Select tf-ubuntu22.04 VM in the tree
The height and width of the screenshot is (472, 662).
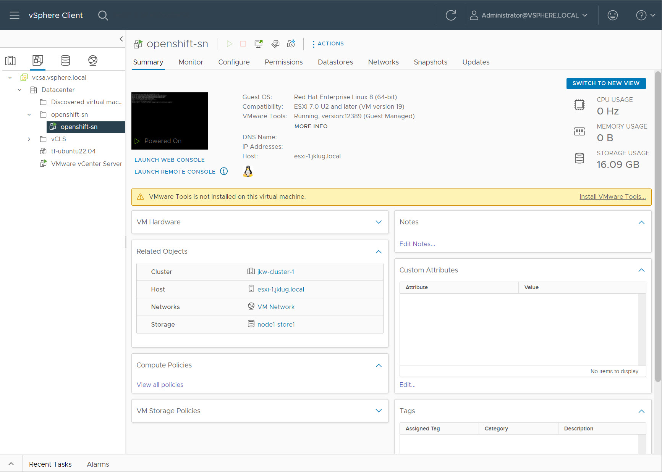[x=73, y=151]
